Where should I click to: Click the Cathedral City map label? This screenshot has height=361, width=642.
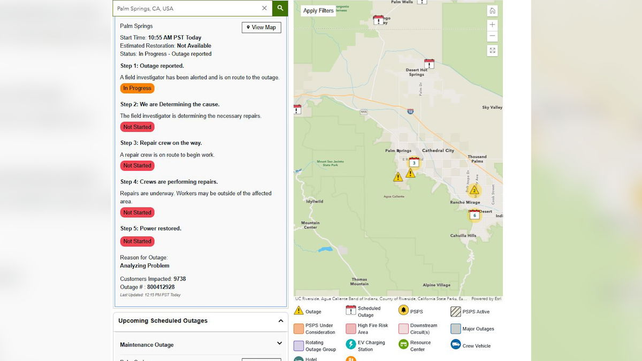click(x=438, y=151)
